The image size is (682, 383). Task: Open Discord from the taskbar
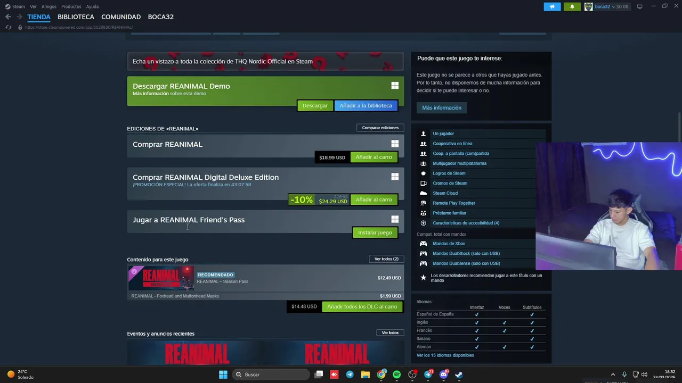coord(443,374)
